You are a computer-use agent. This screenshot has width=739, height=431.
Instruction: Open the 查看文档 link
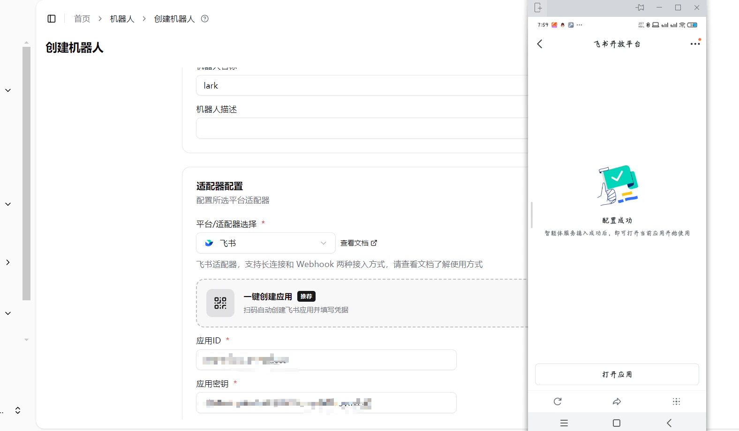(x=359, y=243)
